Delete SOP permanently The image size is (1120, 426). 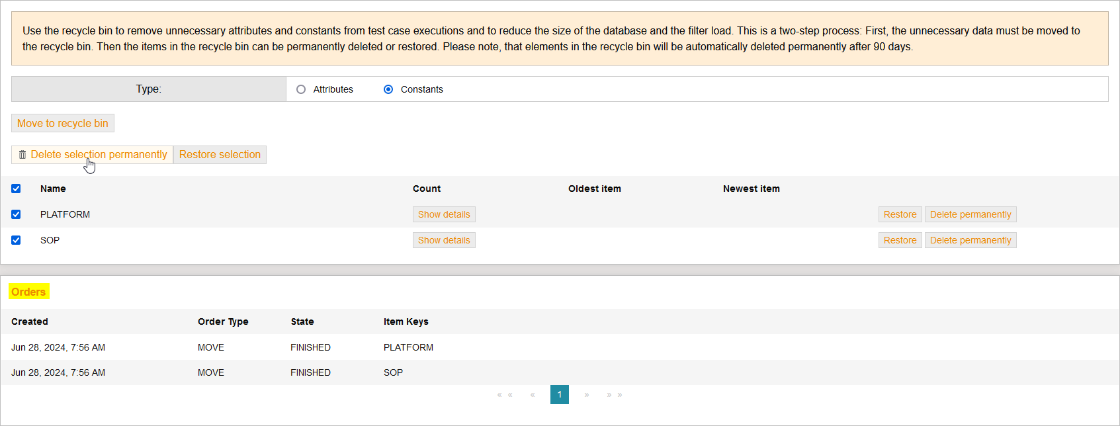[970, 240]
